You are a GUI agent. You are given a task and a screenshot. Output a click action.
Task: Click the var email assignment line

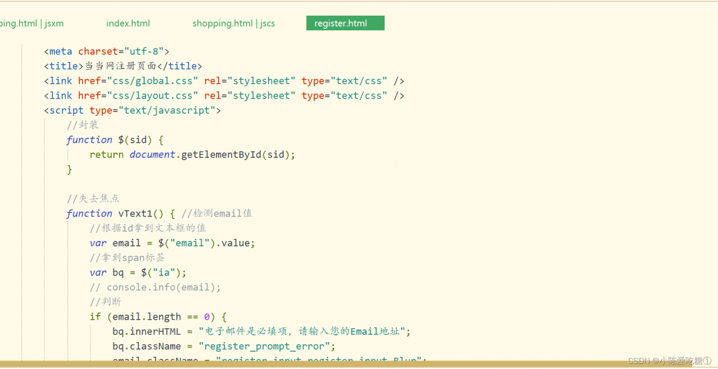(x=172, y=242)
